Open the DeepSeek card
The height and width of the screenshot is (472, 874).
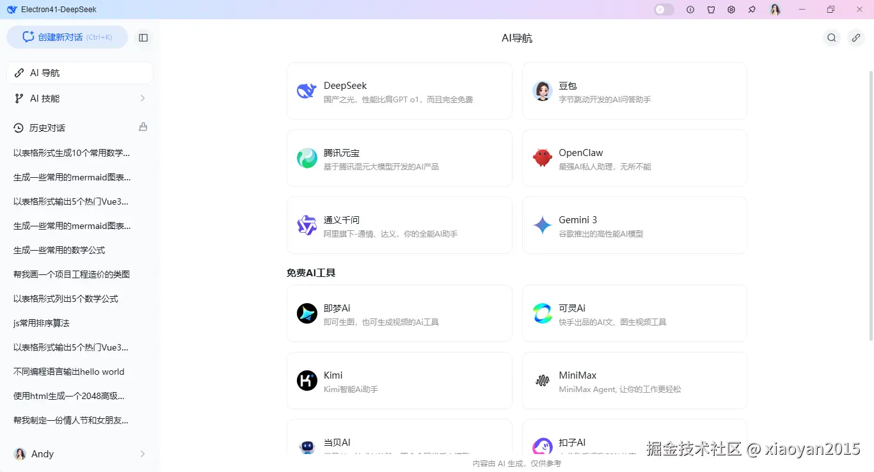pos(399,91)
